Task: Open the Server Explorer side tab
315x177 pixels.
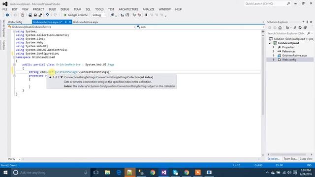Action: pos(3,29)
